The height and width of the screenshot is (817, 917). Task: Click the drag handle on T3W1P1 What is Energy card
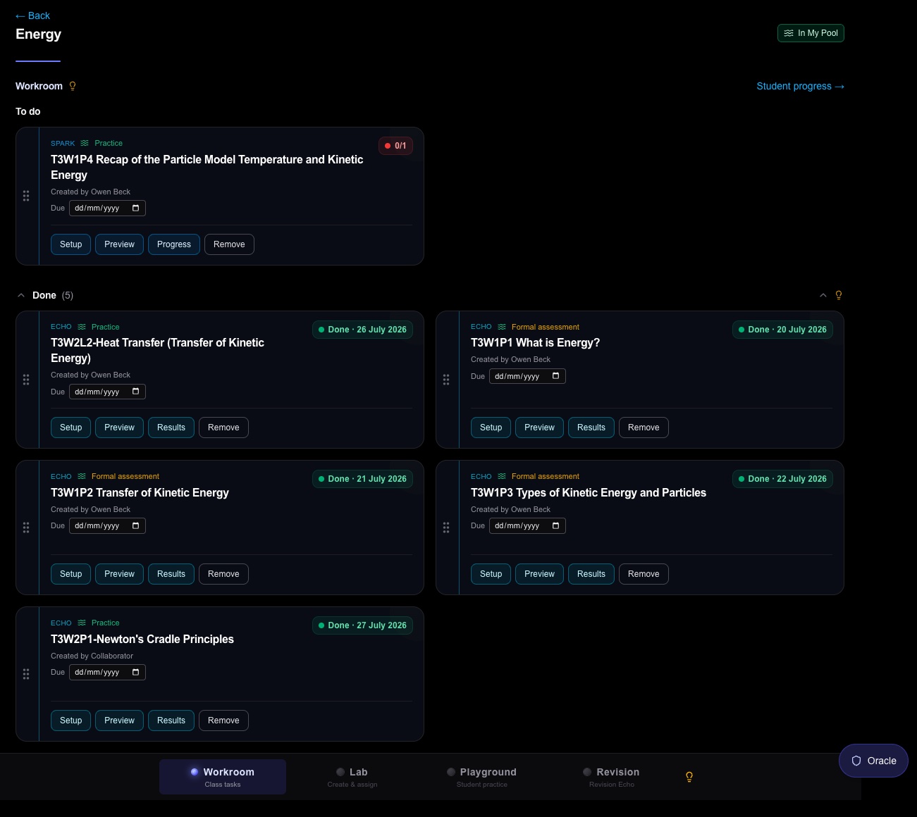click(446, 380)
